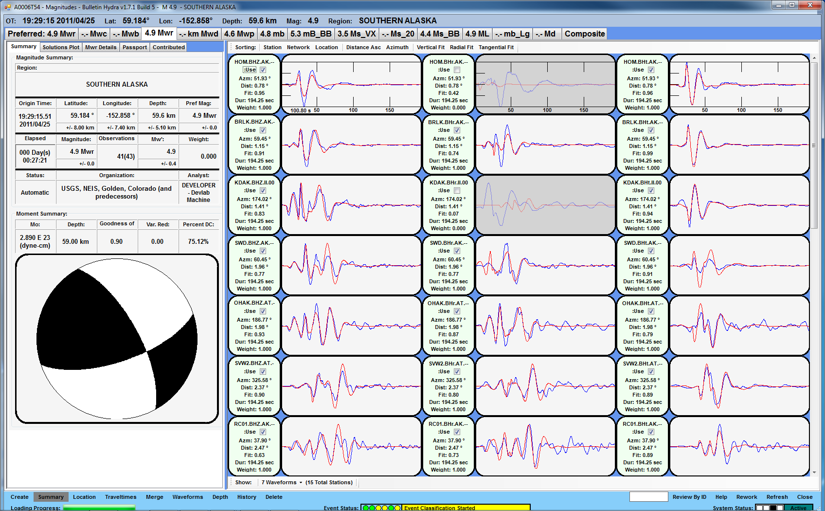Sort by Vertical Fit
This screenshot has width=825, height=511.
(430, 47)
